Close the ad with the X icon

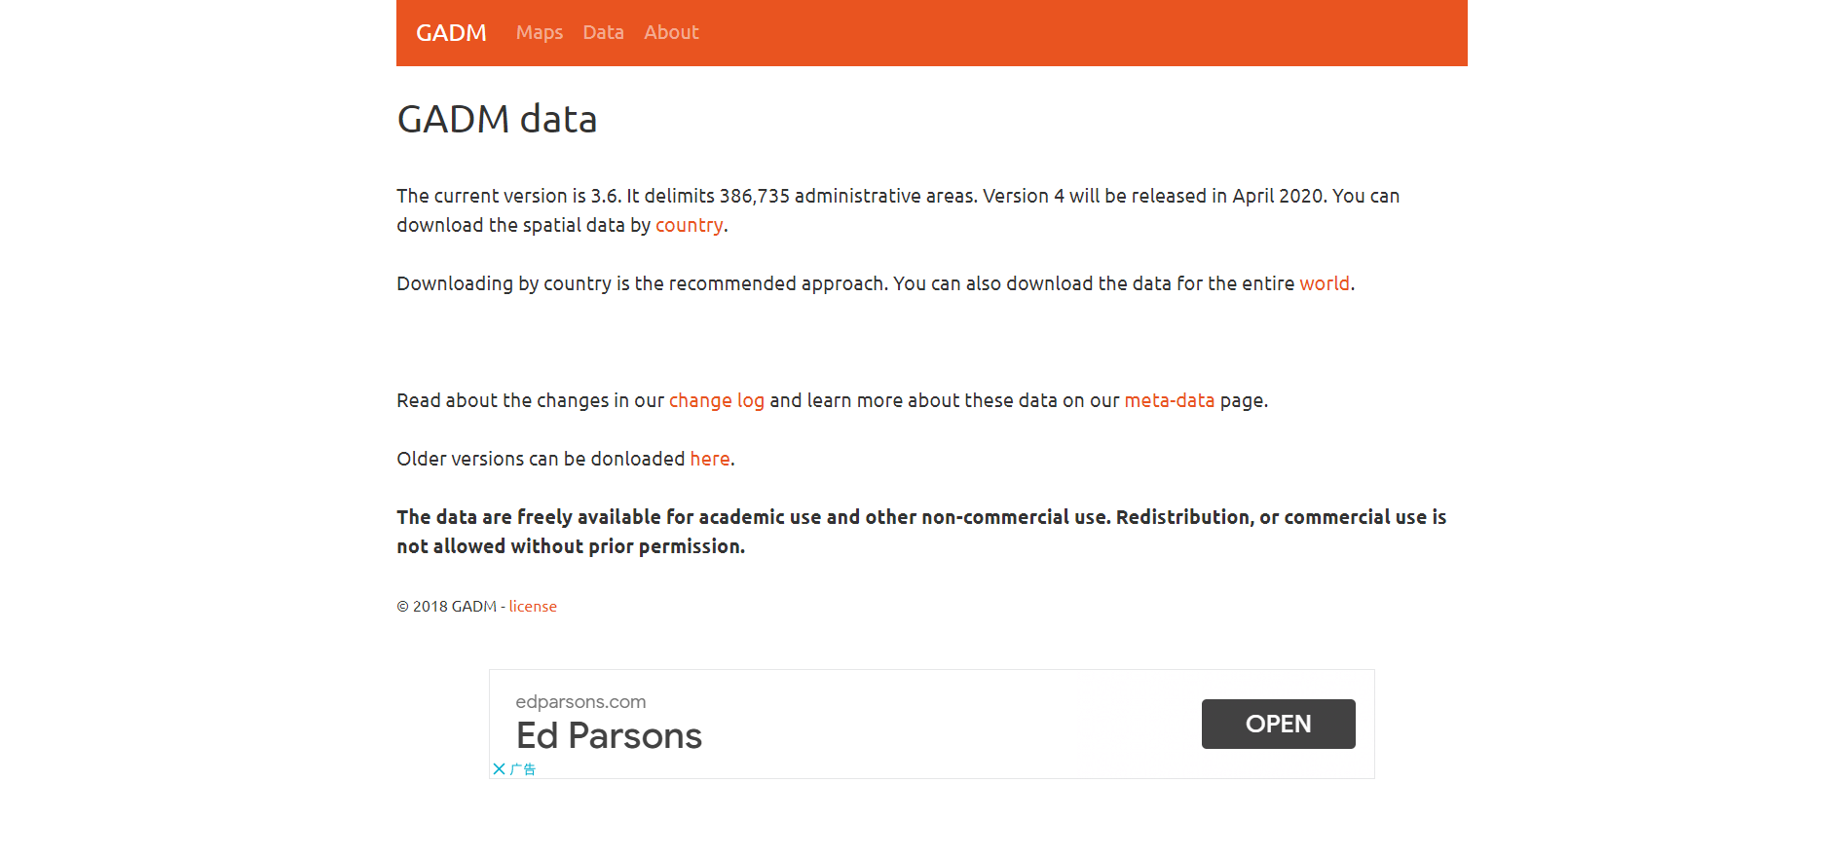(499, 769)
